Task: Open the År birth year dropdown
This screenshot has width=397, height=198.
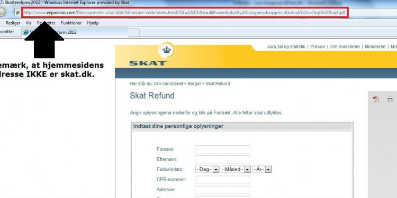Action: 262,169
